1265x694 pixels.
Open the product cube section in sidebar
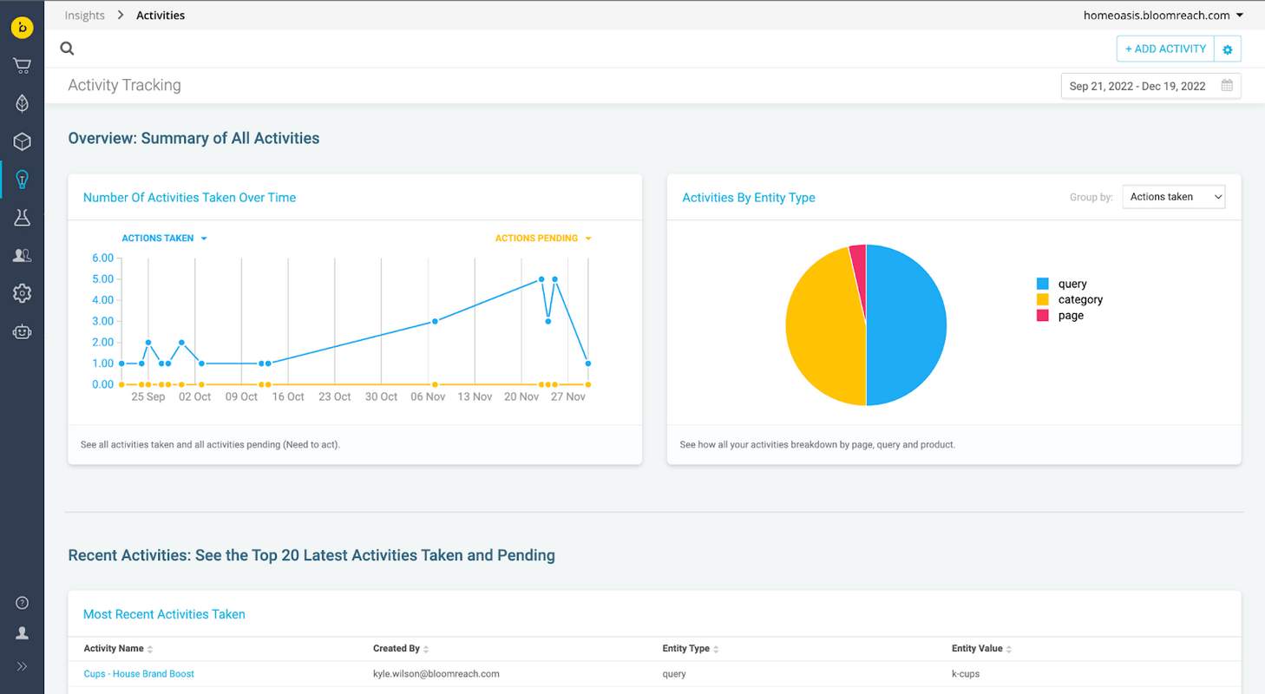click(x=22, y=141)
